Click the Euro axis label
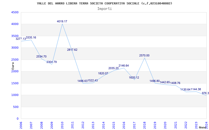Viewport: 209px width, 130px height. point(13,66)
